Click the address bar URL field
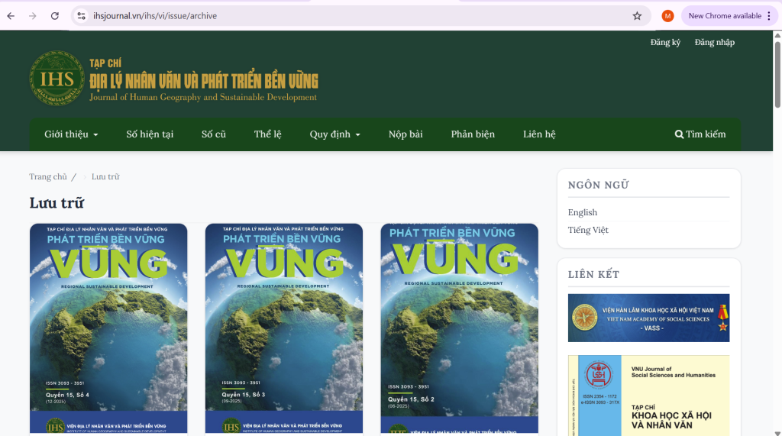The width and height of the screenshot is (782, 436). click(x=344, y=16)
